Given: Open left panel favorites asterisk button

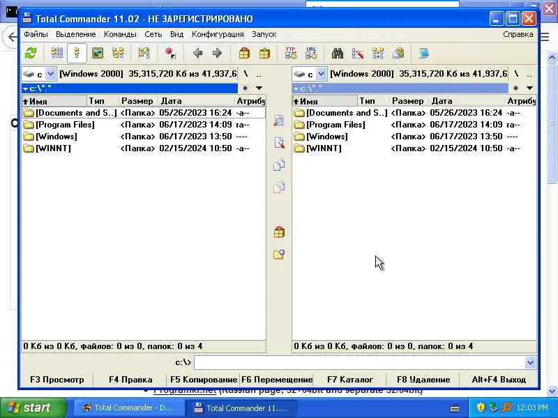Looking at the screenshot, I should (x=245, y=88).
